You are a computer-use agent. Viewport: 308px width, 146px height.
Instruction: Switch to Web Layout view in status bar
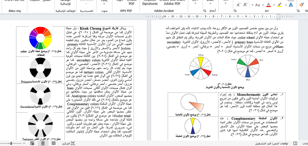32,144
